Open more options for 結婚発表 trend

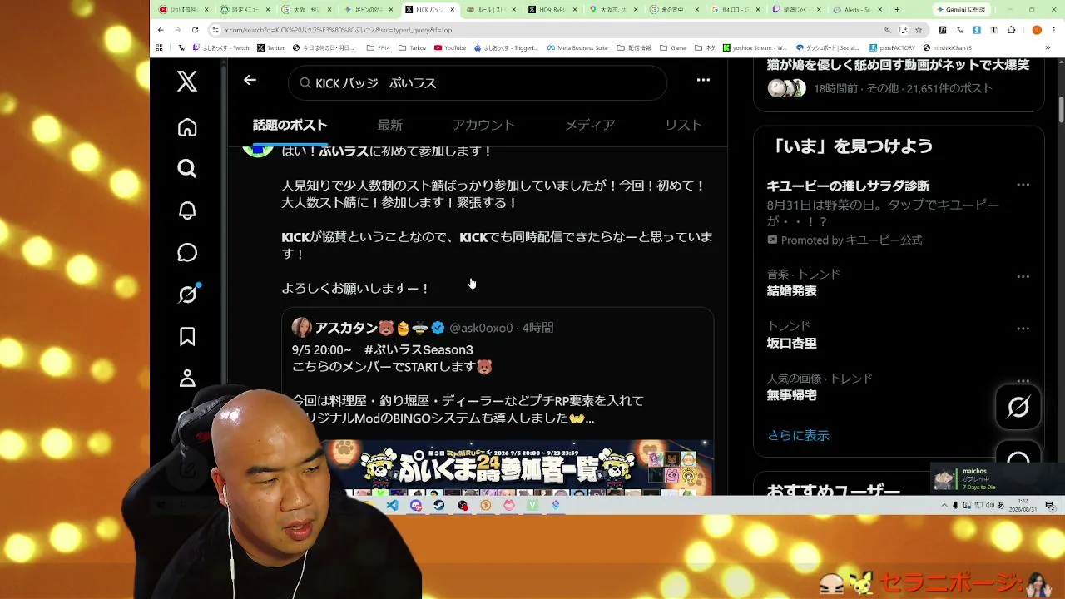[x=1023, y=276]
